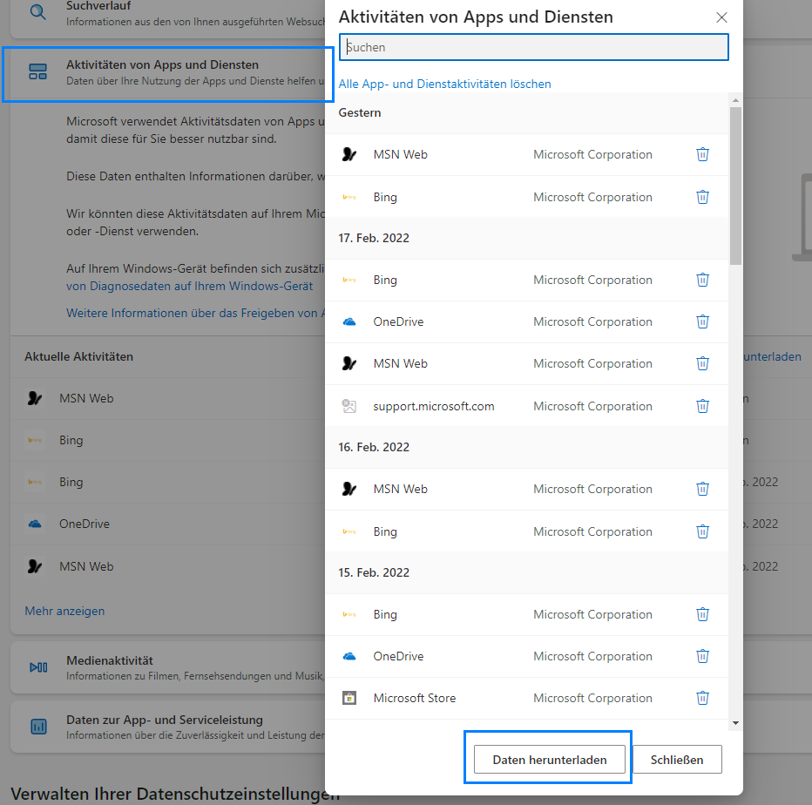Click the Aktivitäten von Apps und Diensten dialog title

pos(476,17)
